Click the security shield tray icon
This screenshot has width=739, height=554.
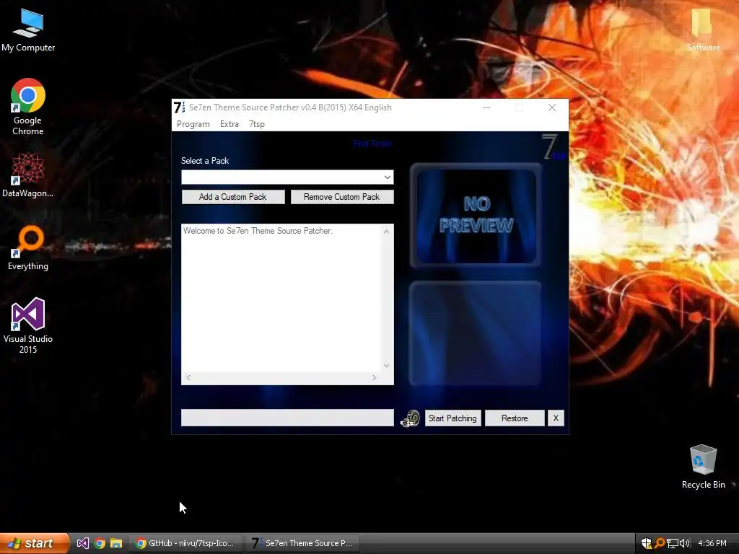[646, 543]
